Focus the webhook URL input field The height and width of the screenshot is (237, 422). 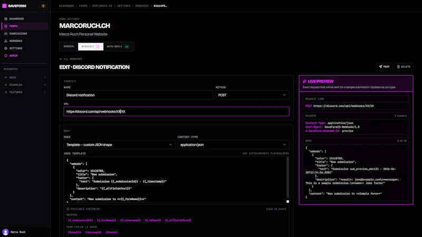click(176, 111)
